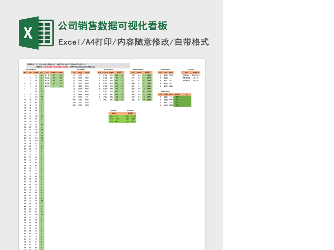
Task: Select the 目标值 column header
Action: [x=87, y=72]
